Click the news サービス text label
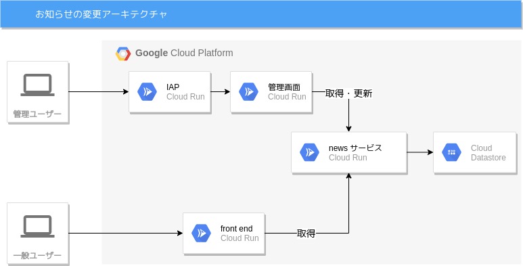523x266 pixels. point(355,148)
